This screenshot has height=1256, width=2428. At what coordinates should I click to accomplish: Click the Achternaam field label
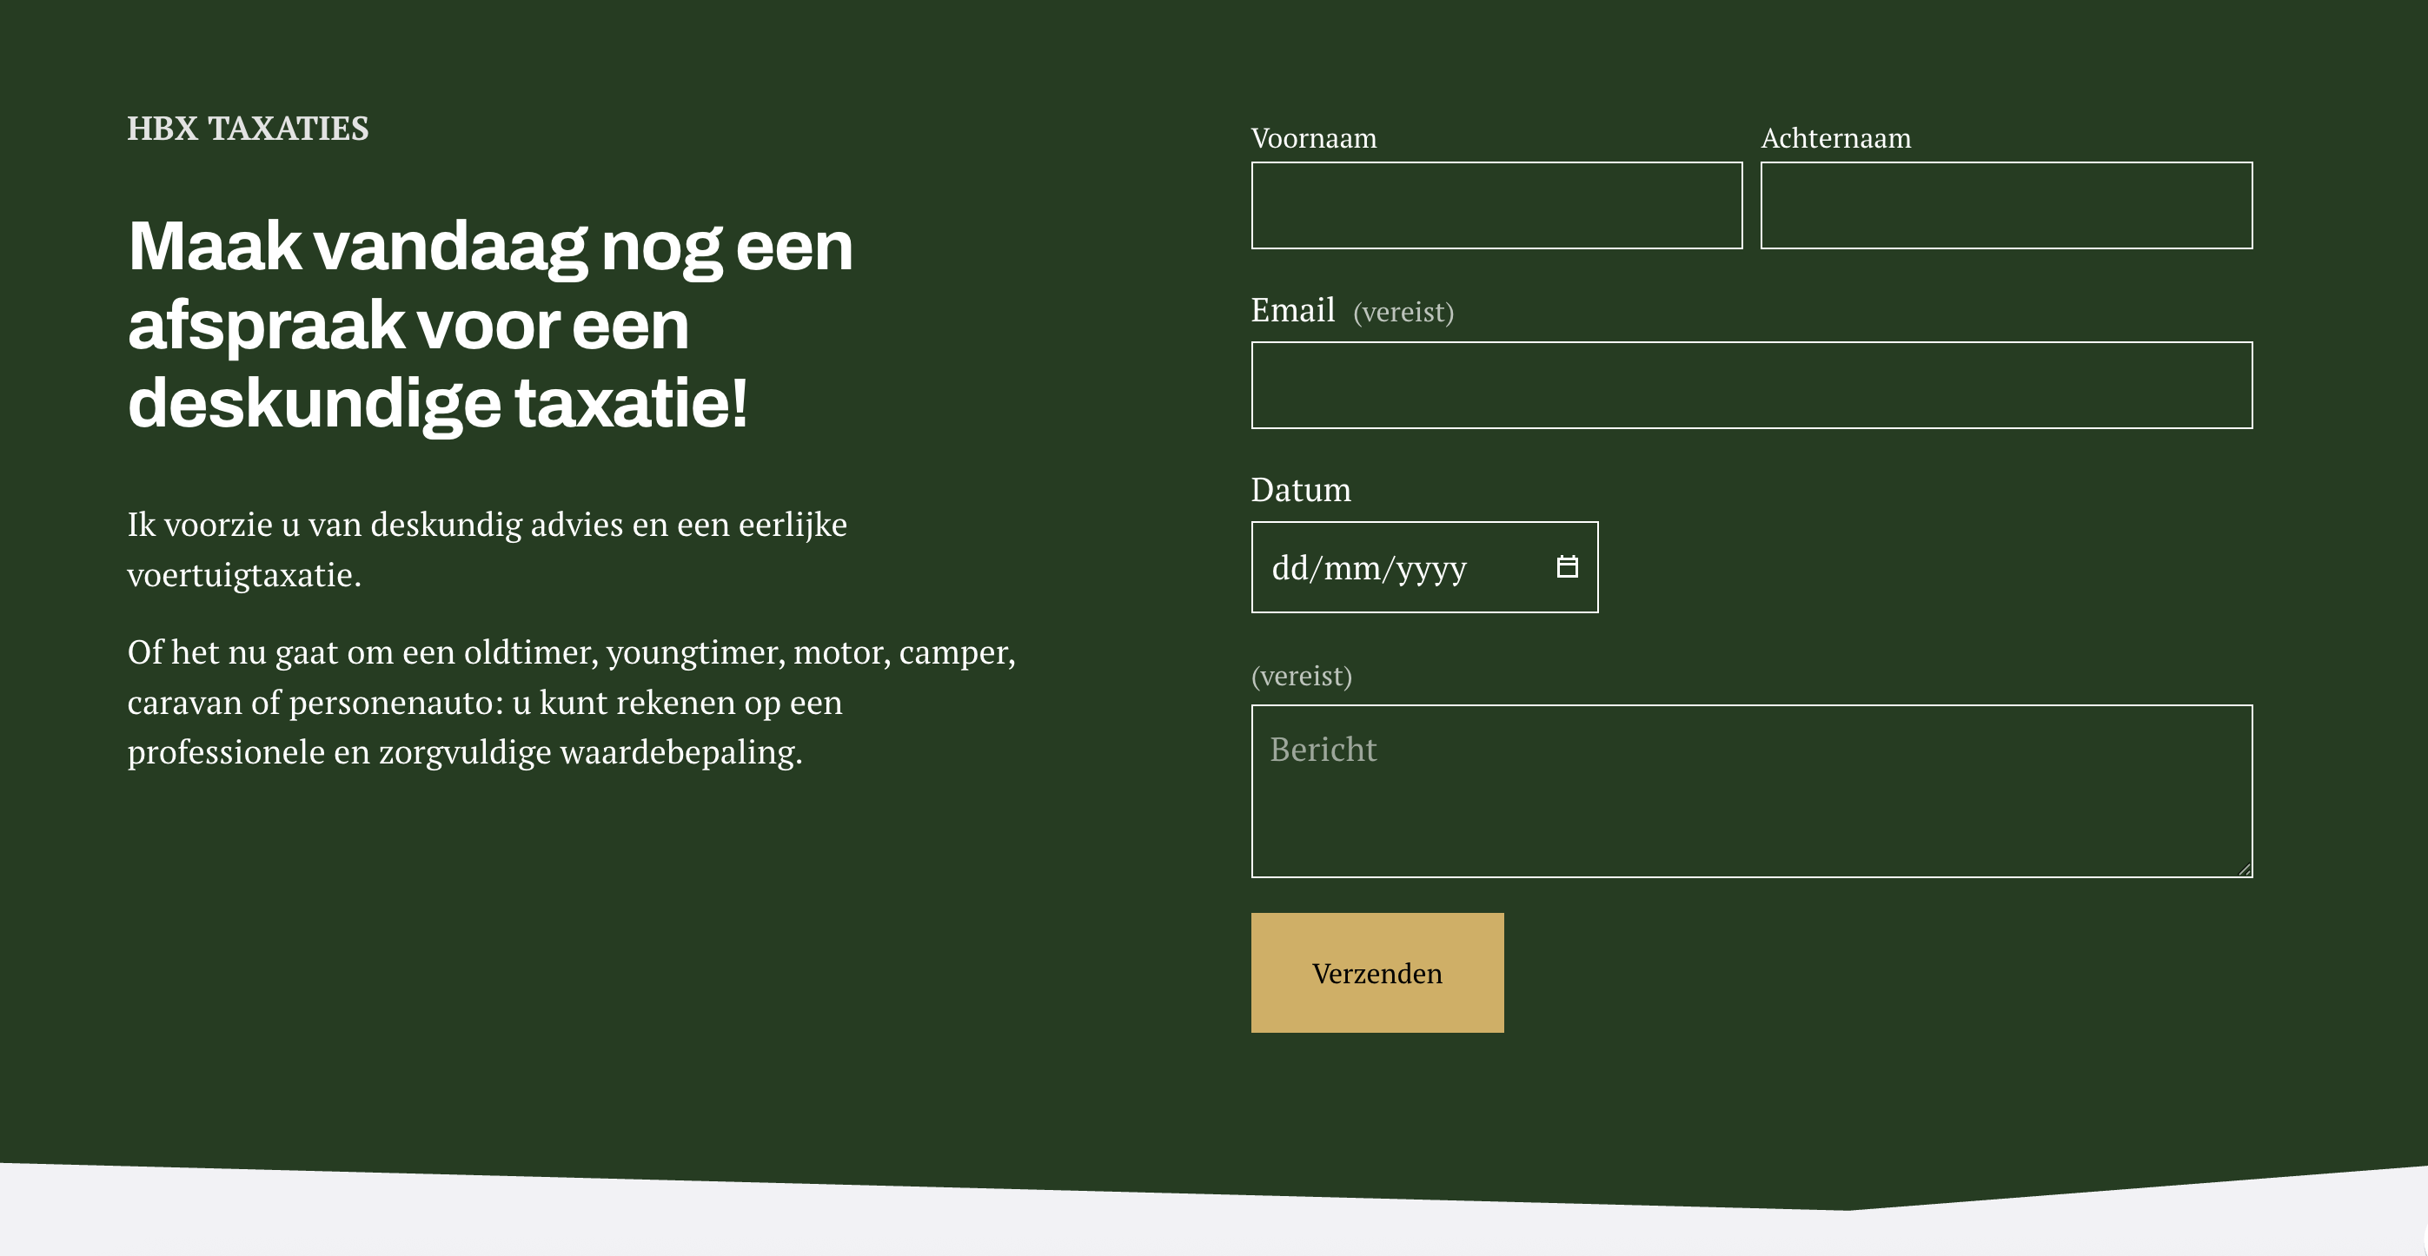coord(1835,138)
